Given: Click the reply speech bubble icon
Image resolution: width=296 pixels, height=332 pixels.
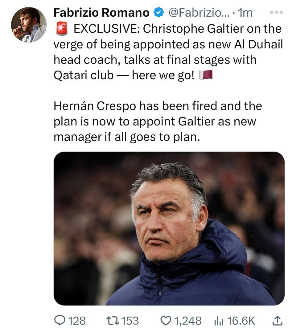Looking at the screenshot, I should [x=59, y=321].
